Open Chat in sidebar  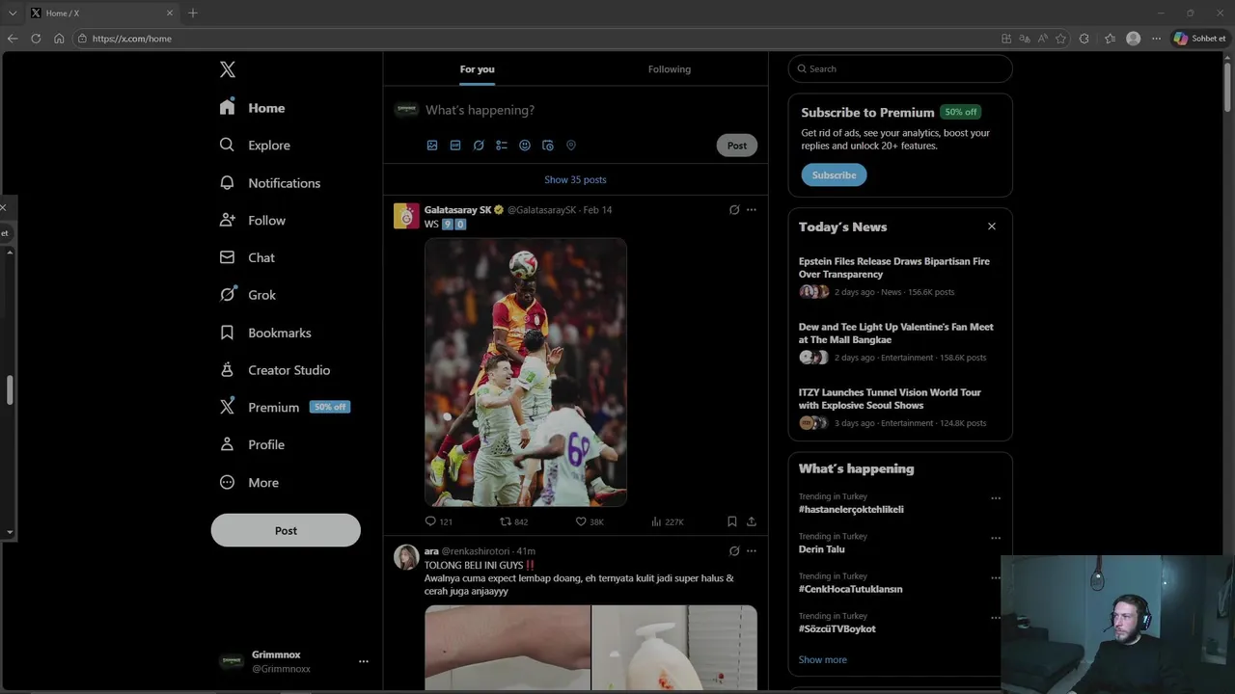pyautogui.click(x=247, y=257)
